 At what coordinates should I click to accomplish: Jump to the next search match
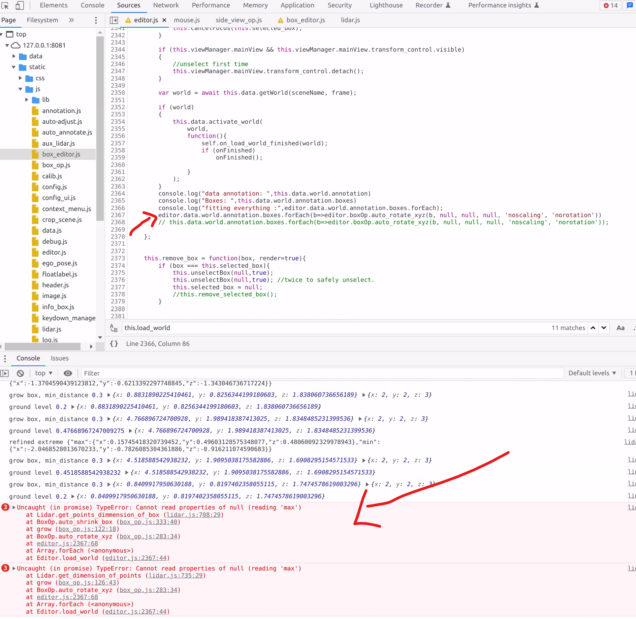604,328
